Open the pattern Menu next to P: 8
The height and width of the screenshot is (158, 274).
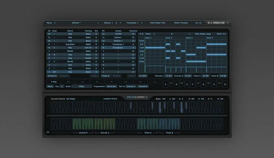pos(148,34)
